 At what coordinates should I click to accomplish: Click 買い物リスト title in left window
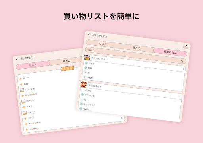[28, 58]
